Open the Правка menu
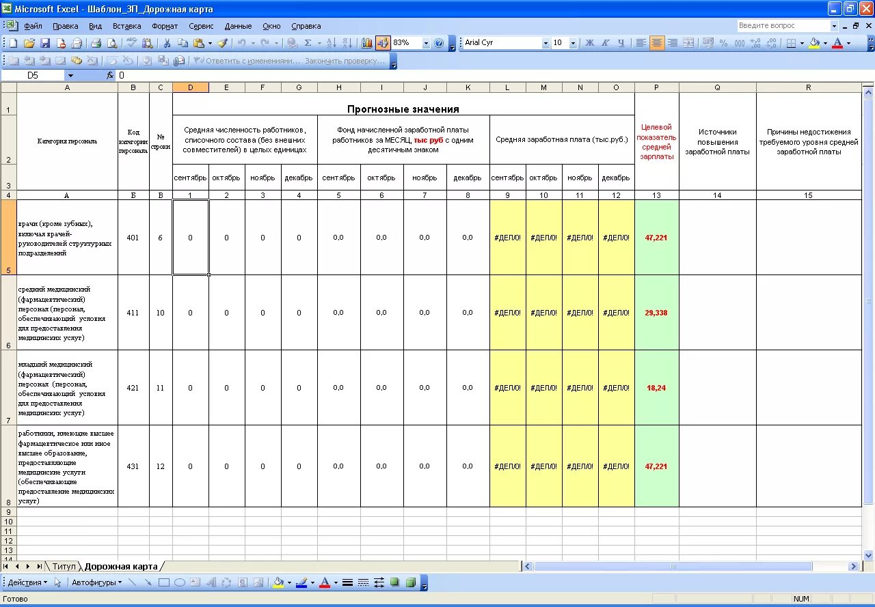 65,26
